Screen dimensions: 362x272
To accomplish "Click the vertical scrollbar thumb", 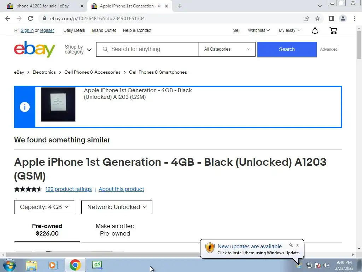I will pyautogui.click(x=359, y=44).
